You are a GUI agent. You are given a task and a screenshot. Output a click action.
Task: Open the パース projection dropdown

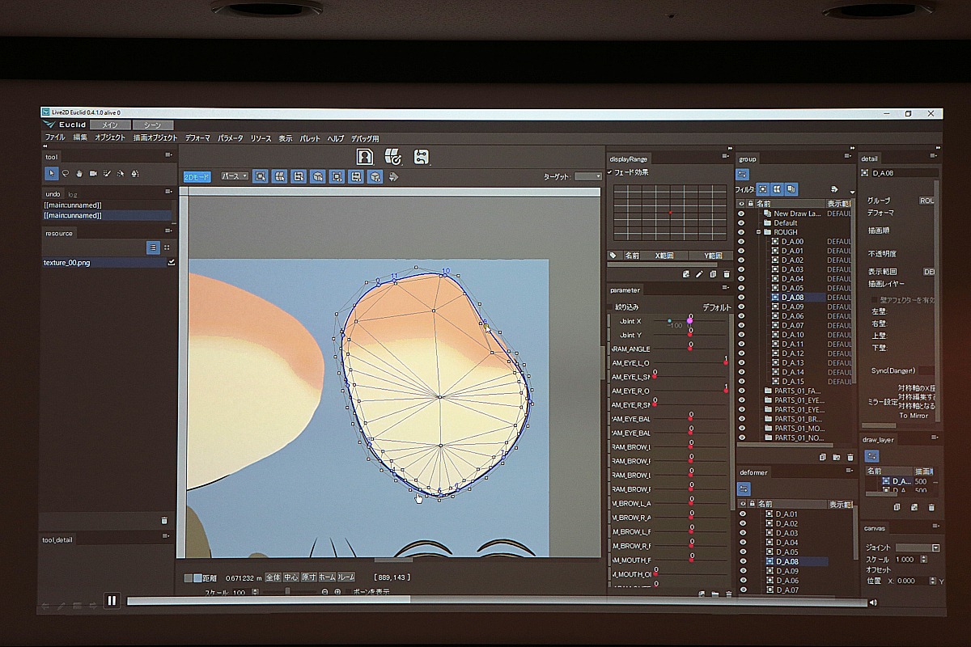tap(235, 175)
